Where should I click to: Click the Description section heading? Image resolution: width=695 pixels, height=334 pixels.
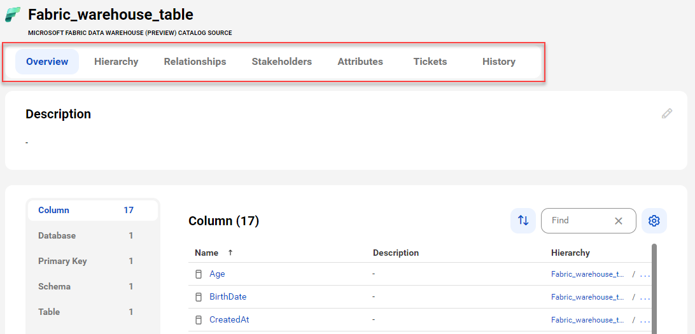point(58,114)
